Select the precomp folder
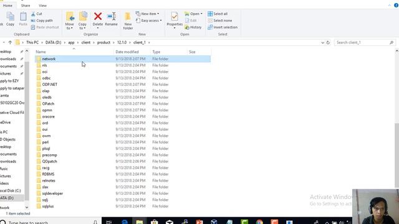399x224 pixels. coord(49,155)
